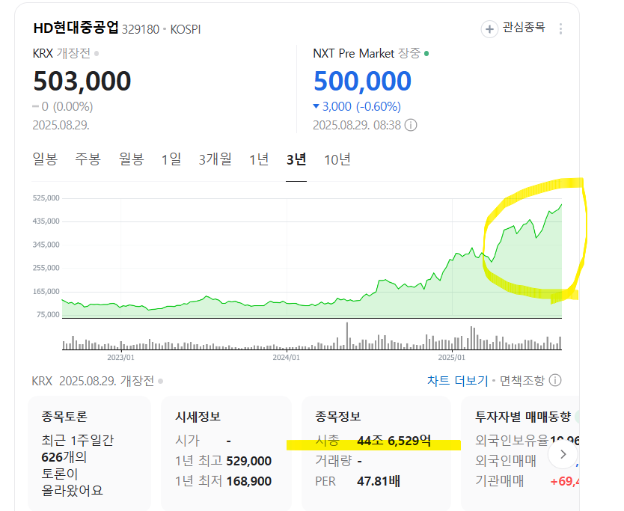Click the 시총 44조 6,529억 value

[x=394, y=441]
